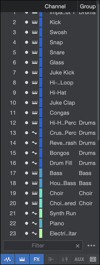Toggle visibility dot for Snare channel
This screenshot has height=265, width=100.
tap(27, 52)
